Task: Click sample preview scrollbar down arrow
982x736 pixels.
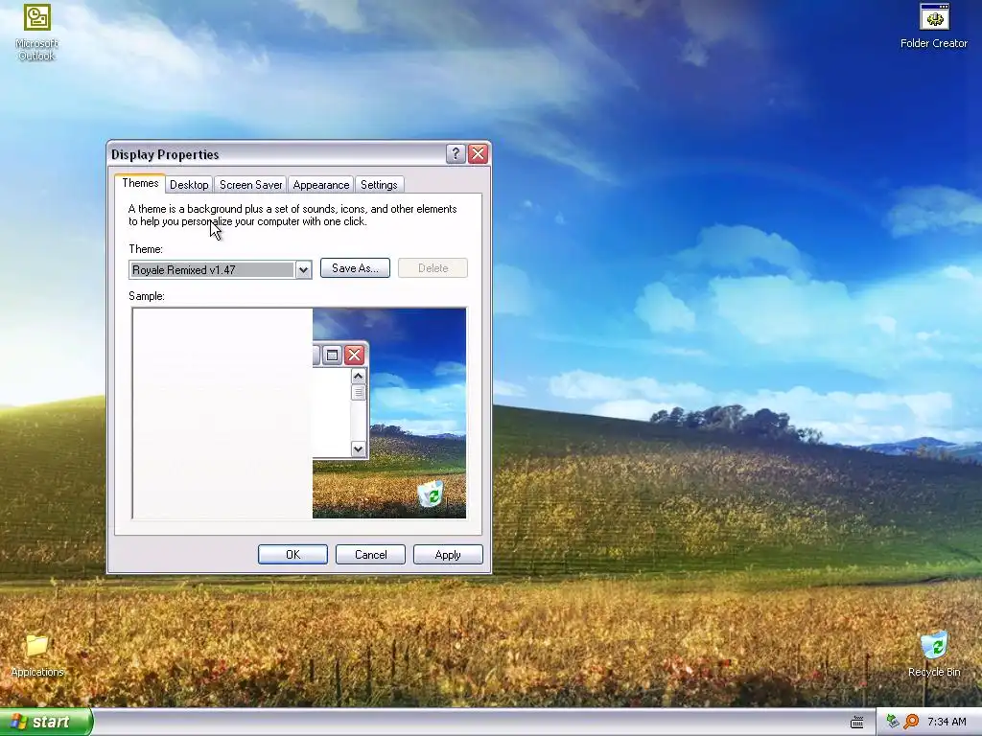Action: pyautogui.click(x=359, y=448)
